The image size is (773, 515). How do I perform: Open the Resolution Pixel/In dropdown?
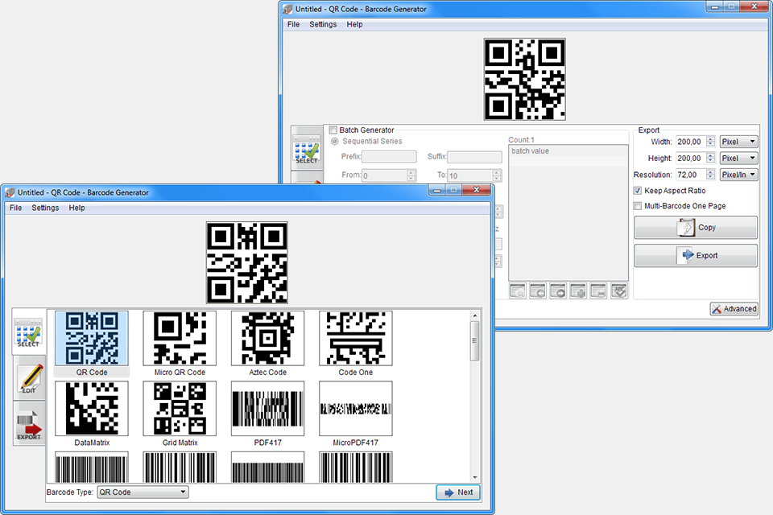[x=738, y=175]
